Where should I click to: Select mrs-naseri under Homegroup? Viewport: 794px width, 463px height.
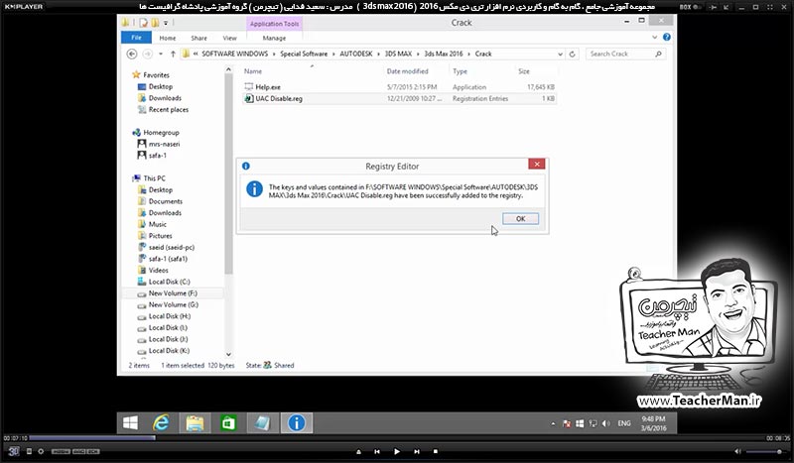[164, 144]
